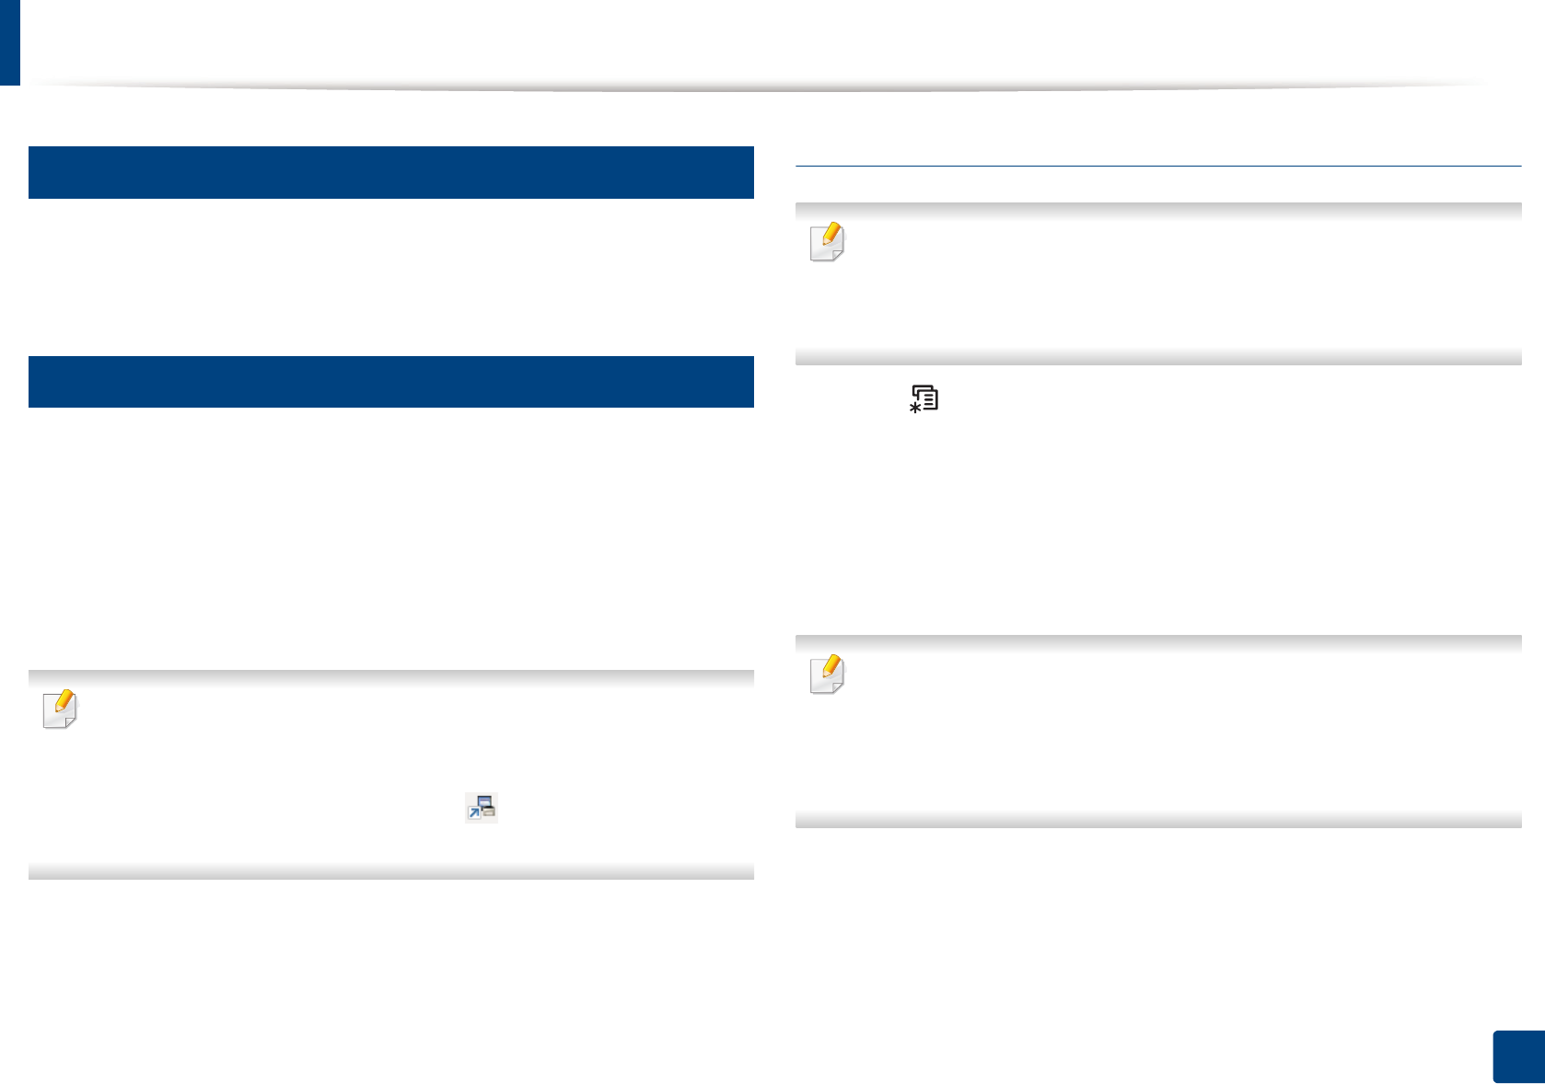Click the gray bottom edge of left note box
The width and height of the screenshot is (1545, 1084).
[x=391, y=871]
